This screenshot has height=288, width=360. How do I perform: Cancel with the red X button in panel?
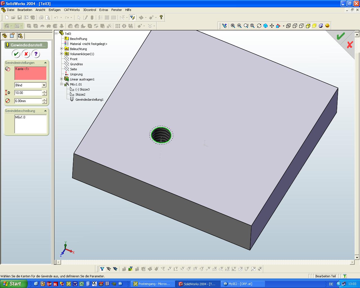[x=26, y=54]
